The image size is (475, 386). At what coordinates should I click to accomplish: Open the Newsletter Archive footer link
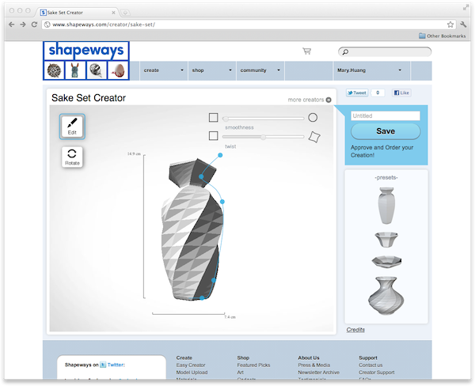[x=319, y=373]
